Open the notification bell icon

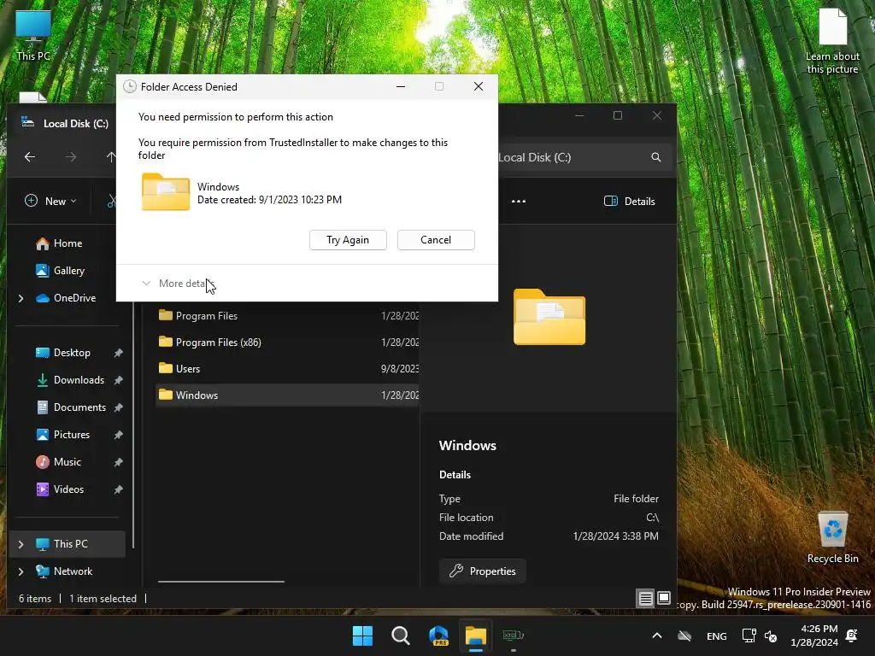click(x=852, y=635)
